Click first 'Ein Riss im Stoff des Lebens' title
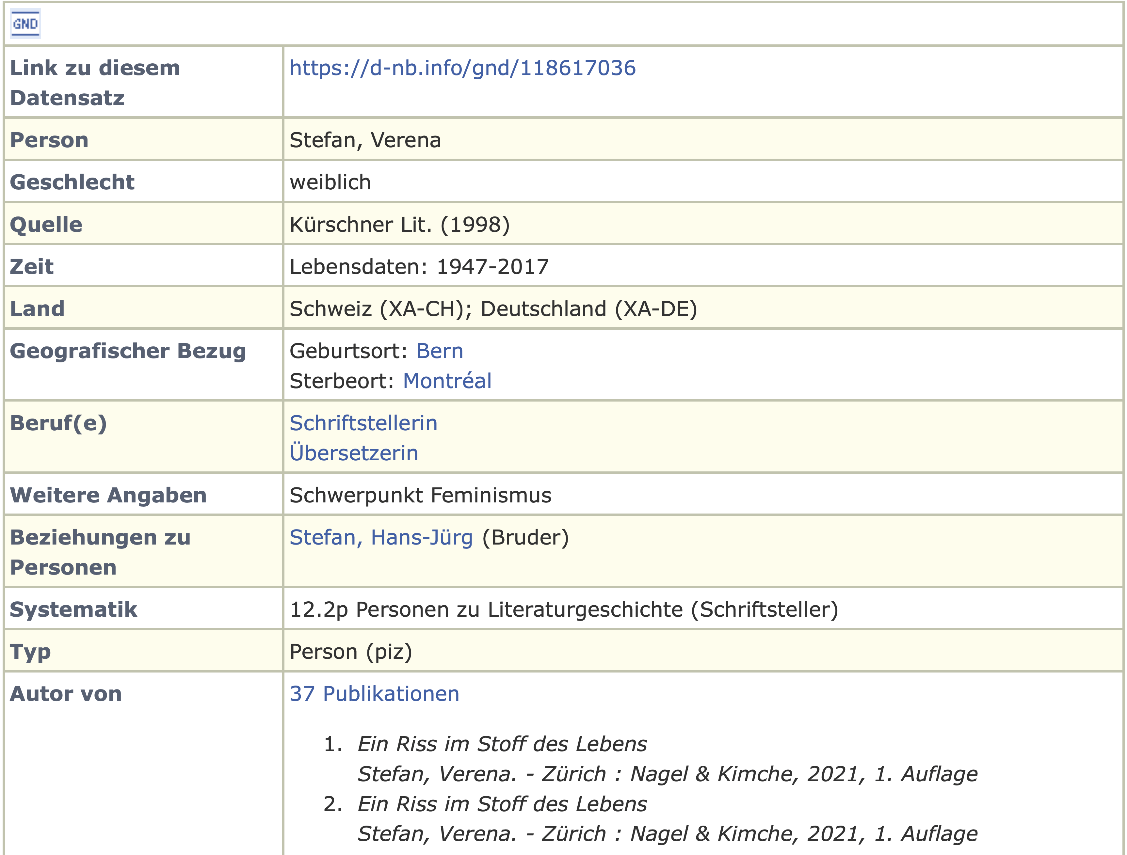The image size is (1127, 855). [x=502, y=744]
